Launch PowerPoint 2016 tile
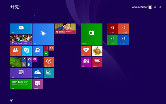 coord(123,29)
